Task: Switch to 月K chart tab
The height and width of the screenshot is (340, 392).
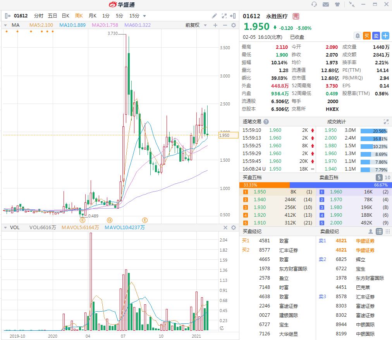Action: (93, 16)
